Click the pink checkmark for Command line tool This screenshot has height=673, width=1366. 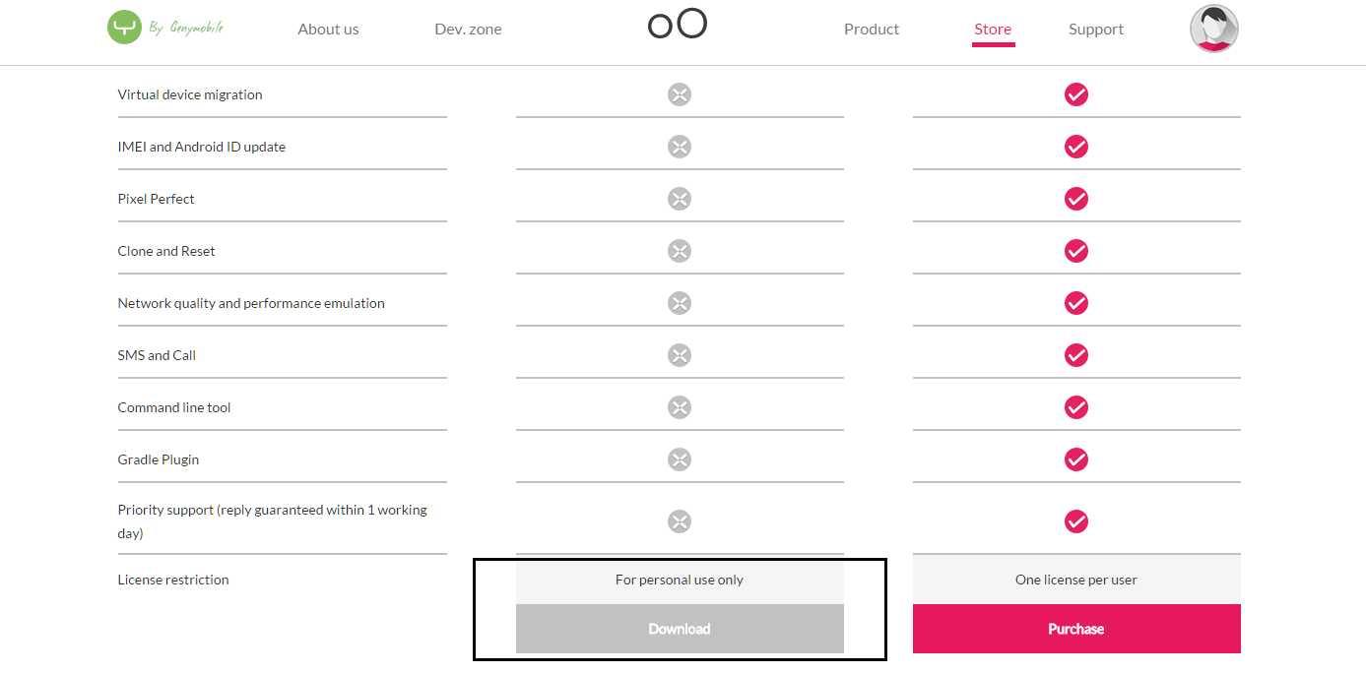pyautogui.click(x=1076, y=407)
